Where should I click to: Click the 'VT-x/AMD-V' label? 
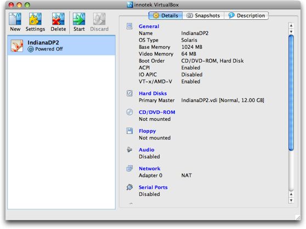(155, 81)
